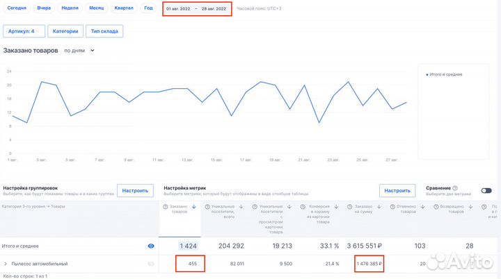Select the 'Неделя' period tab

point(70,9)
